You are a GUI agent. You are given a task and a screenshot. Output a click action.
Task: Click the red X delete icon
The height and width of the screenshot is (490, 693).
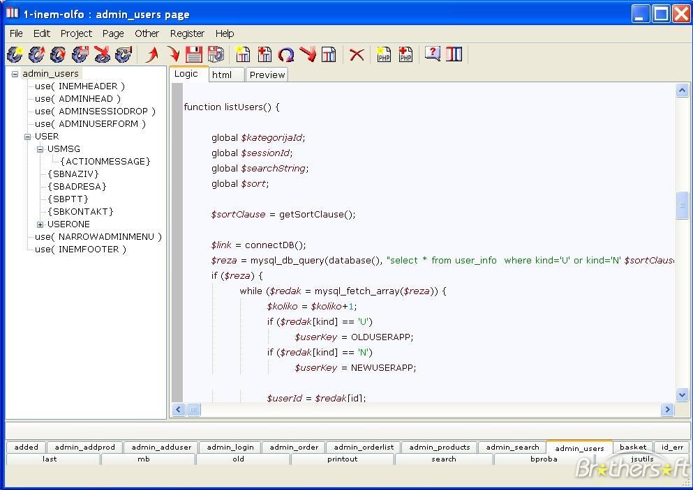click(x=357, y=55)
